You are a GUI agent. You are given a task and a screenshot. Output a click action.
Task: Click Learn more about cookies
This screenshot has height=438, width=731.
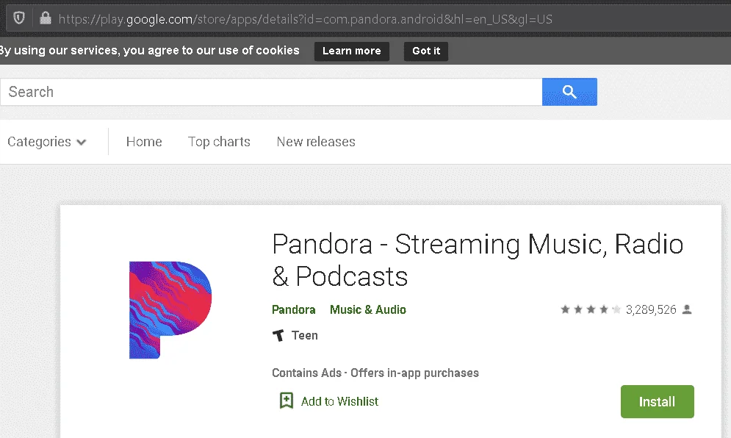point(351,51)
